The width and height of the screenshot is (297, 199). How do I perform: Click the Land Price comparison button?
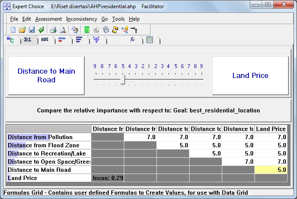250,75
